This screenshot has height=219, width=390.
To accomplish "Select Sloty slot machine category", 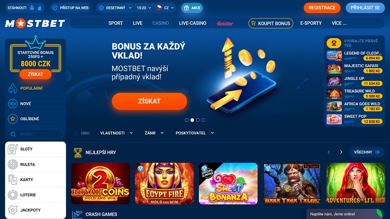I will 35,149.
